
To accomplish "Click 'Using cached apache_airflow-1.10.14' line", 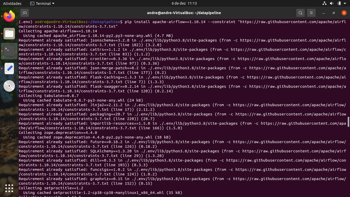I will (98, 36).
